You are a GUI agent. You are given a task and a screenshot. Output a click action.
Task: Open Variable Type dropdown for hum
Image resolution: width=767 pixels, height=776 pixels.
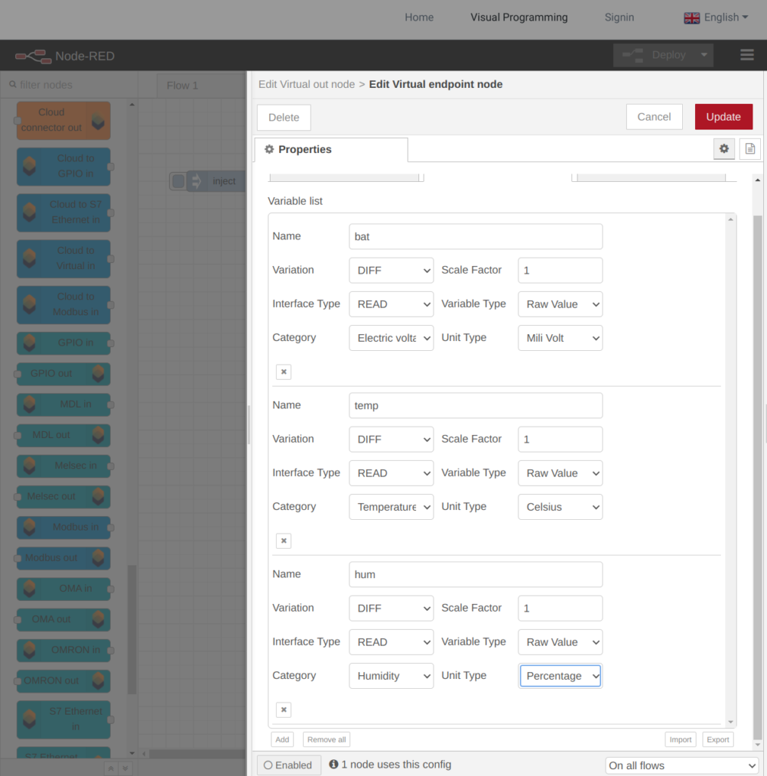point(560,642)
